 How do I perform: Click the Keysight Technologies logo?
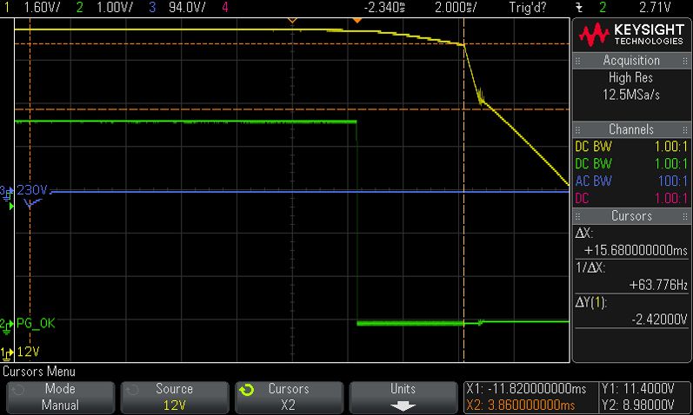coord(631,36)
